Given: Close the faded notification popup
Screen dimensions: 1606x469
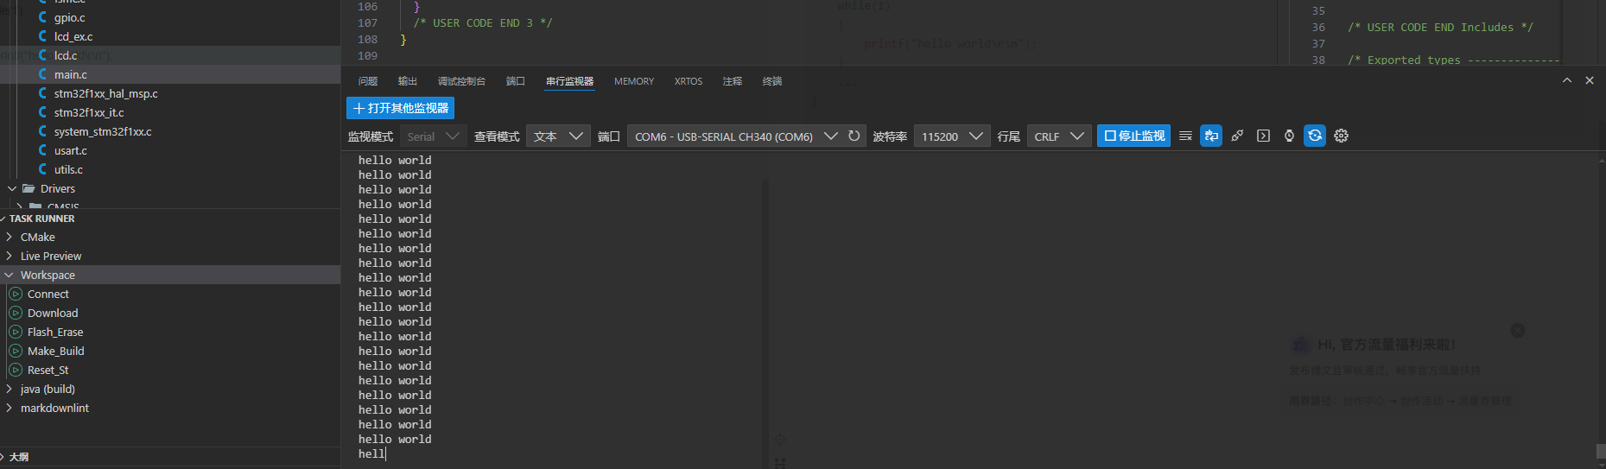Looking at the screenshot, I should [1518, 331].
